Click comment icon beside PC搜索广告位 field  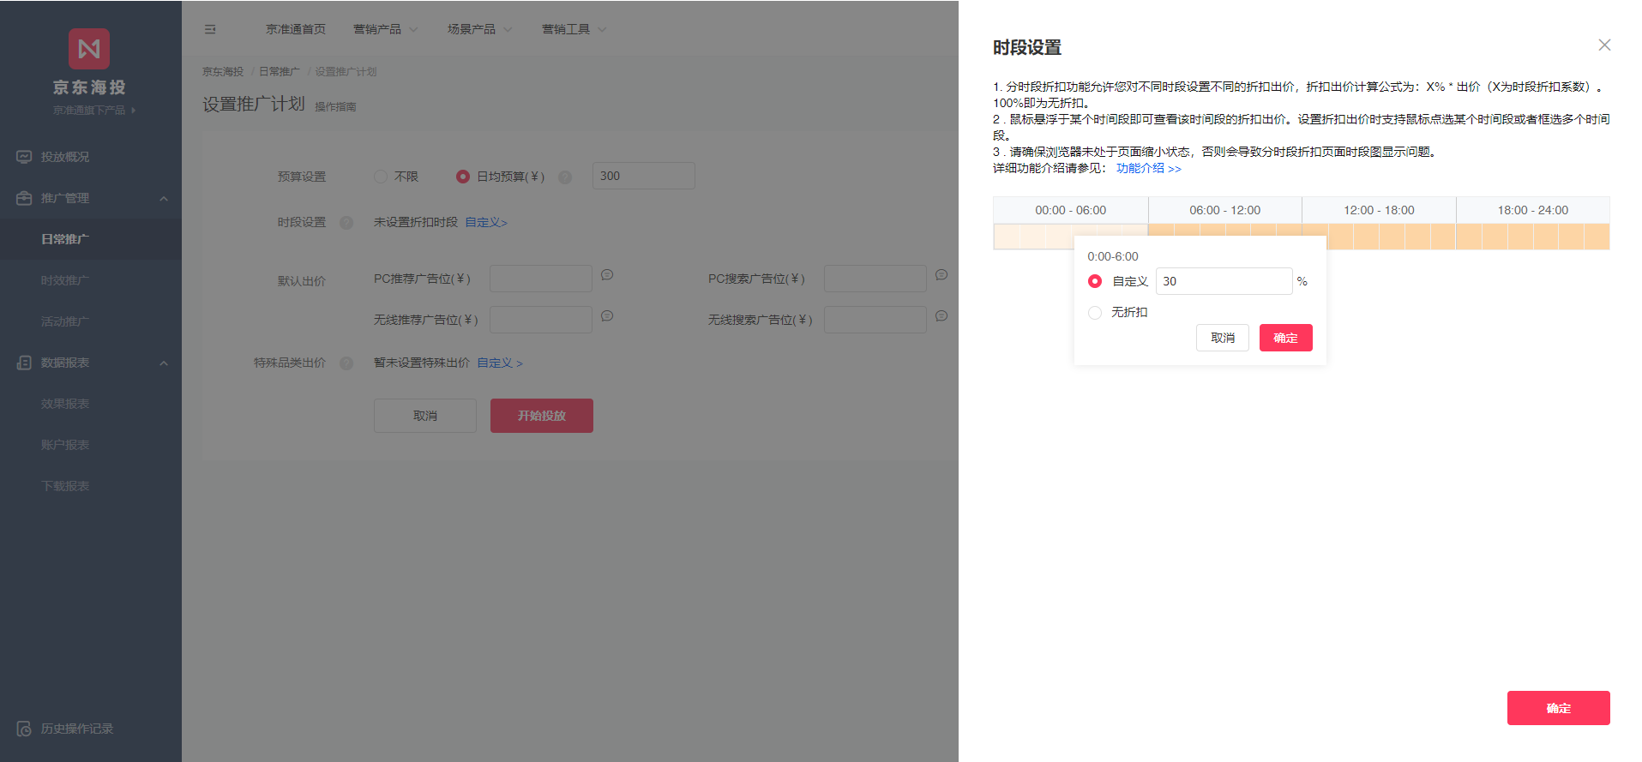(x=941, y=275)
